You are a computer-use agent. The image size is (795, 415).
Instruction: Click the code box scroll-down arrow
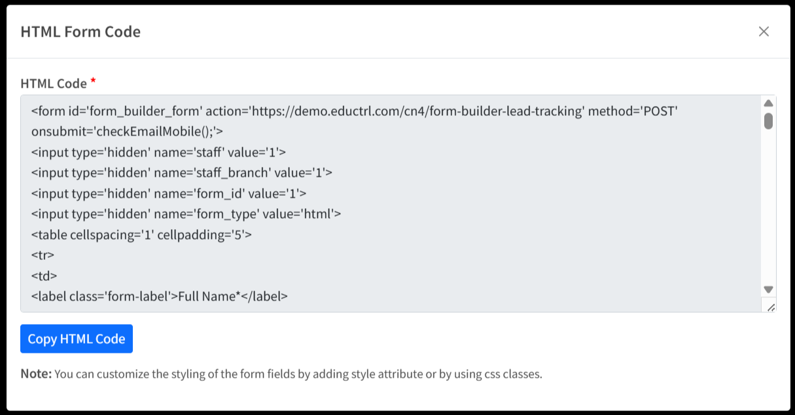tap(769, 289)
